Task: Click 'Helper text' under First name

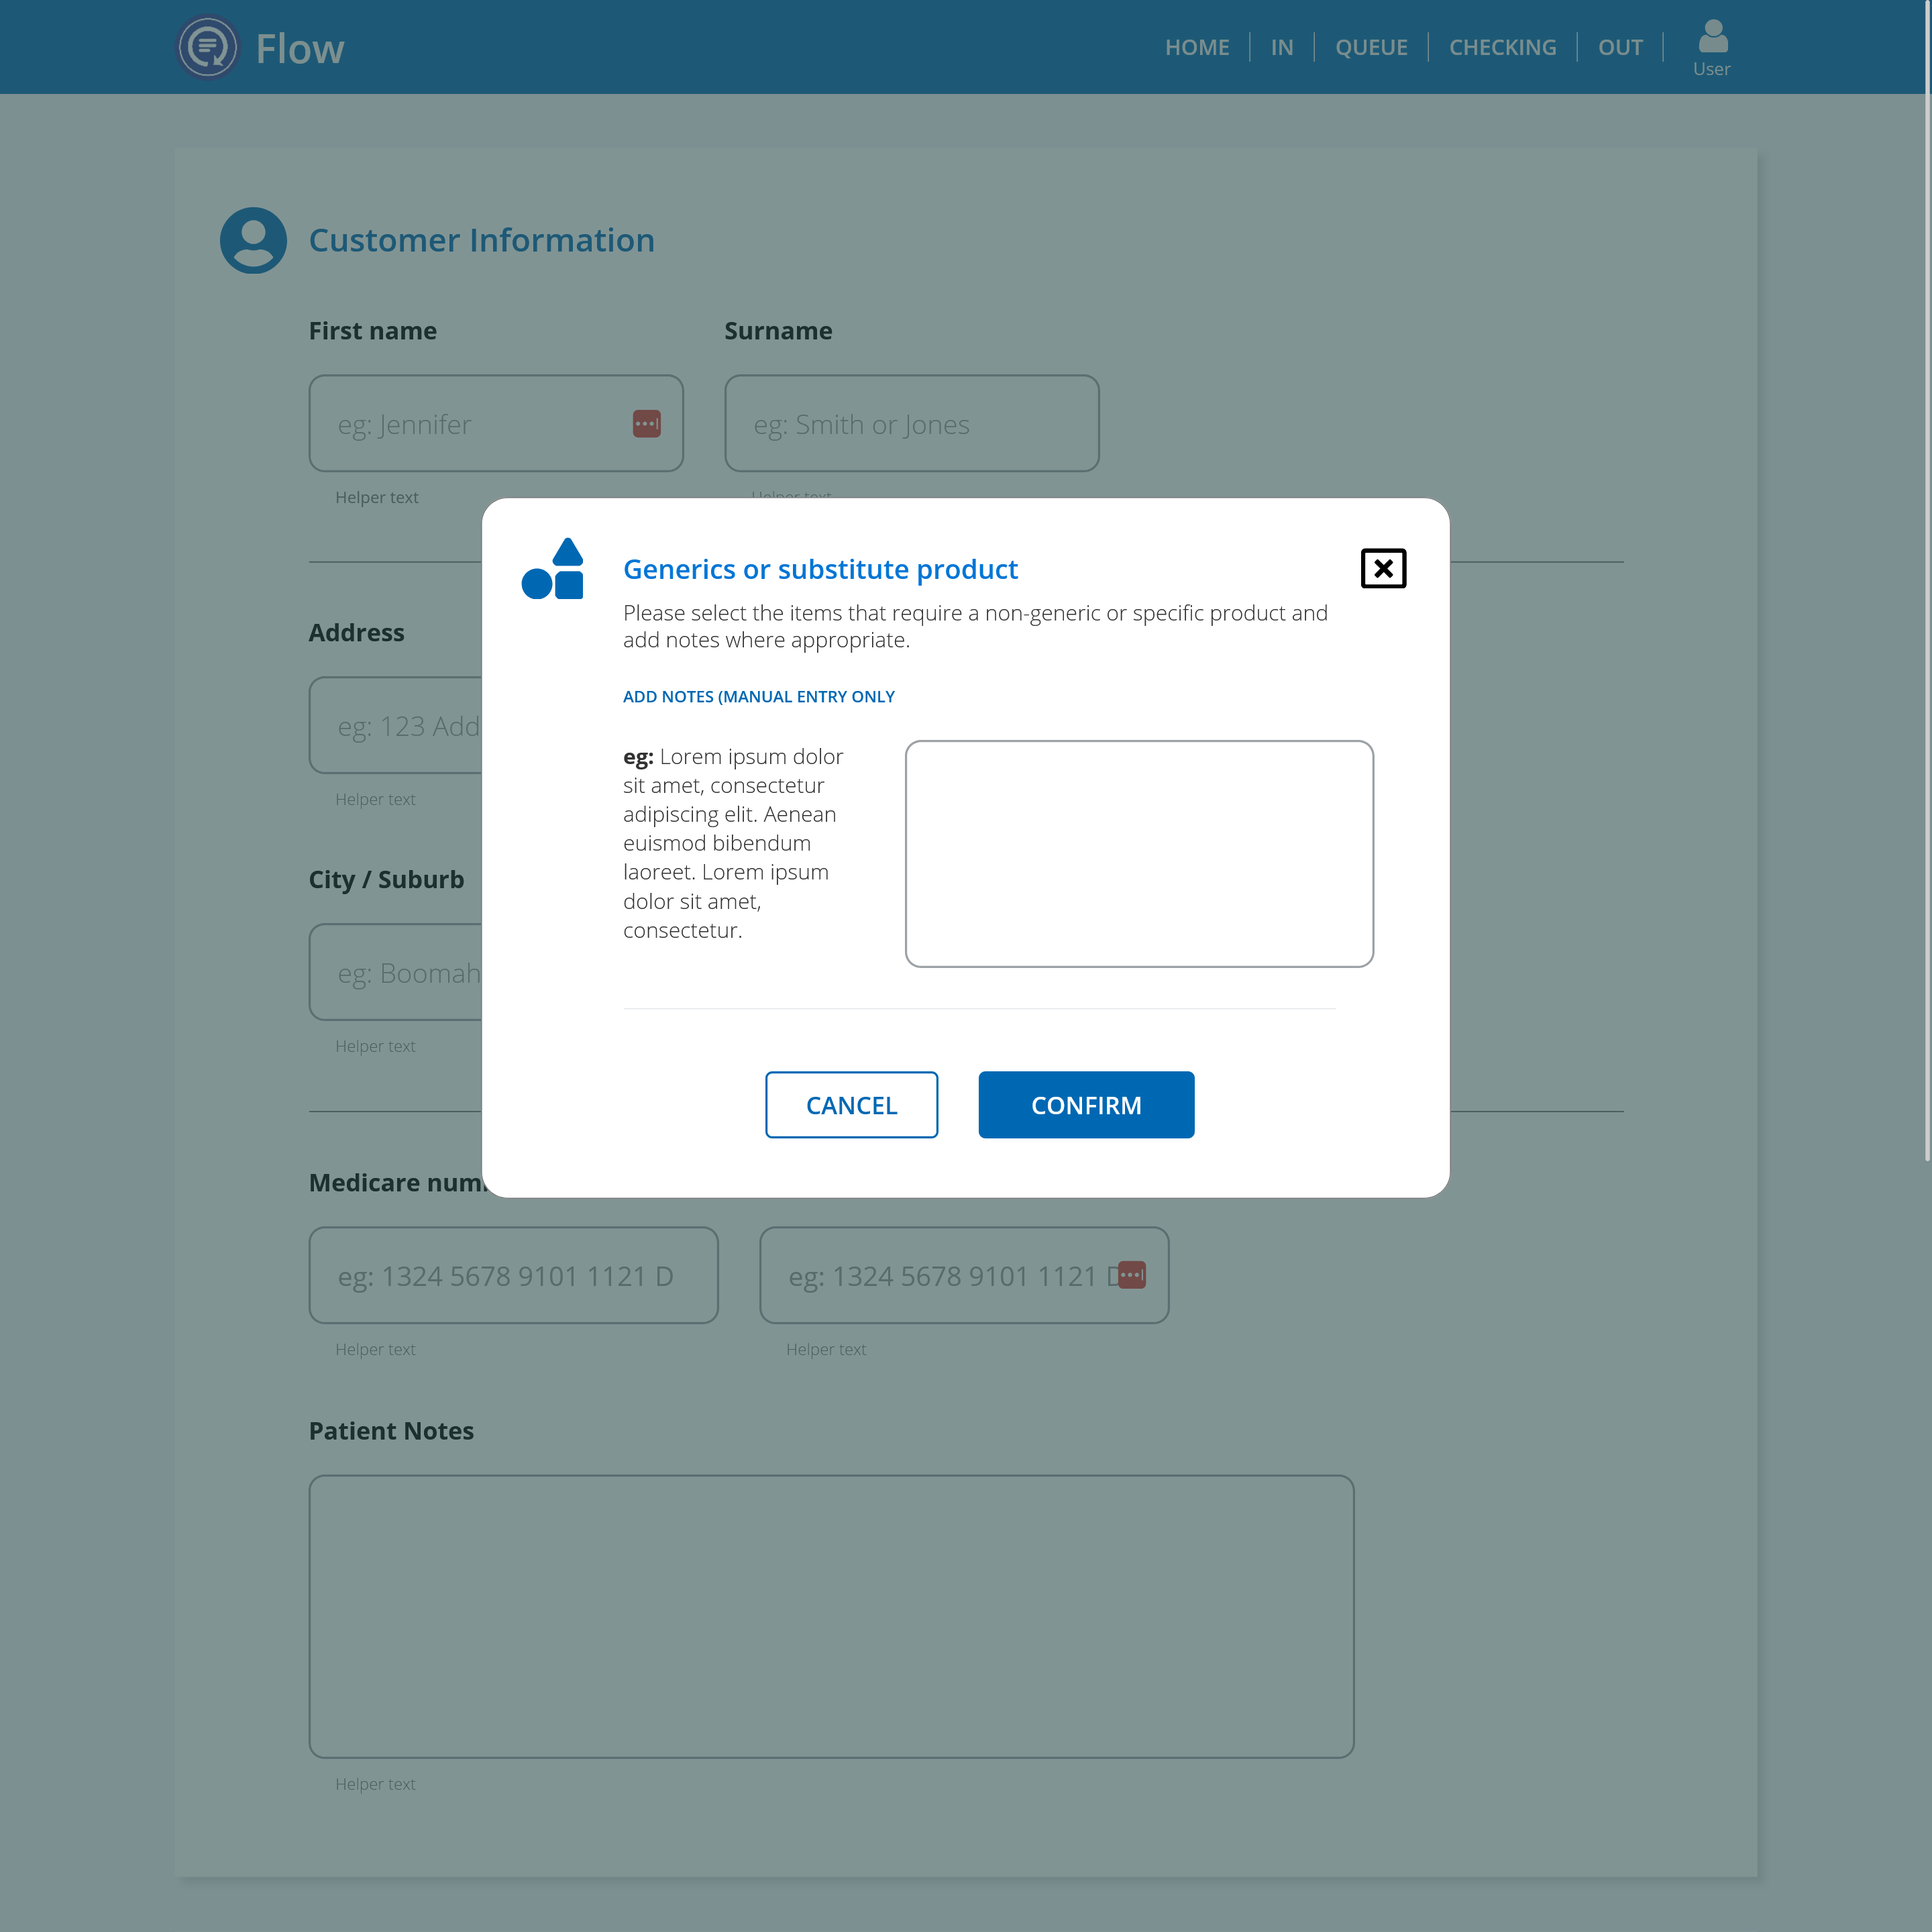Action: (x=376, y=497)
